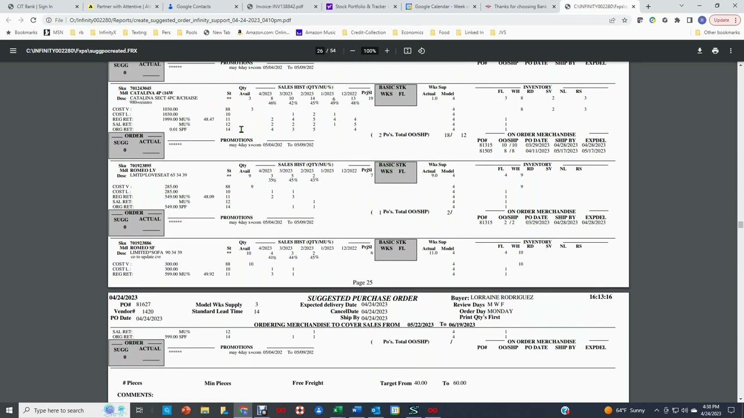Close the Google Contacts tab
The height and width of the screenshot is (418, 744).
(x=236, y=6)
